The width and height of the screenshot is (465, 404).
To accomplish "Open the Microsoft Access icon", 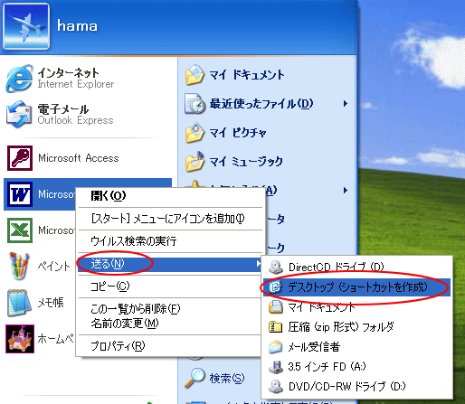I will coord(20,158).
